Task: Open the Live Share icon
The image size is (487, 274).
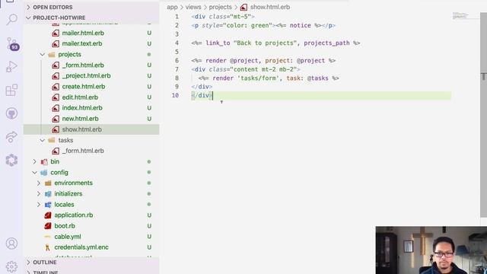Action: (x=12, y=137)
